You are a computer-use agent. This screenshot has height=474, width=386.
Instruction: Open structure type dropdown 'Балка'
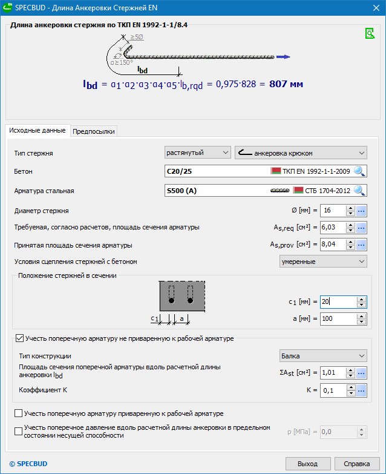(x=323, y=355)
